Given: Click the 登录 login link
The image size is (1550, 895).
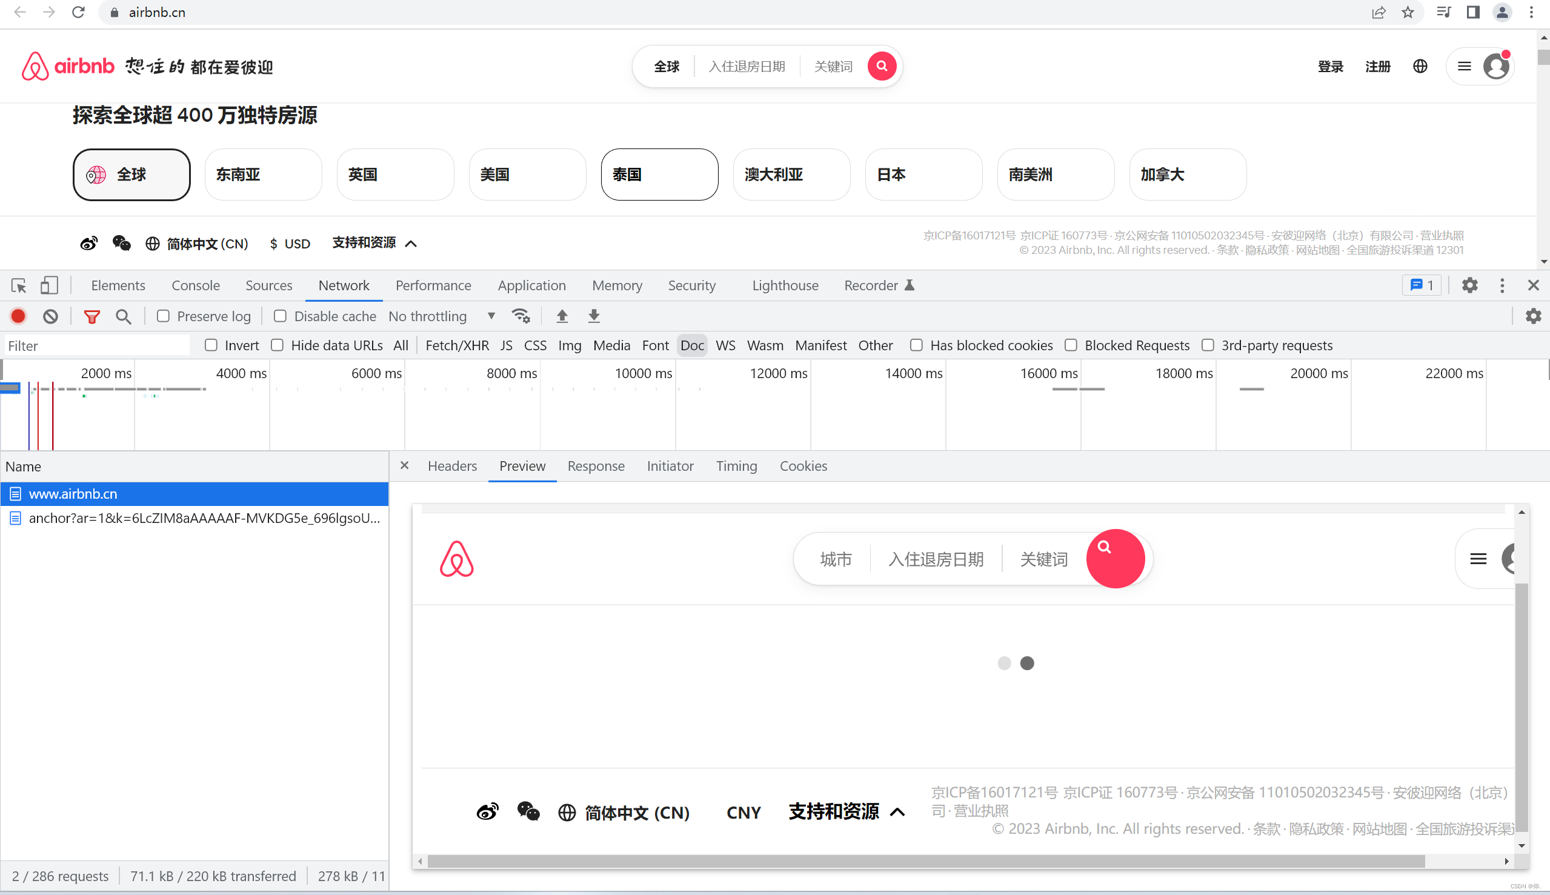Looking at the screenshot, I should pyautogui.click(x=1330, y=67).
